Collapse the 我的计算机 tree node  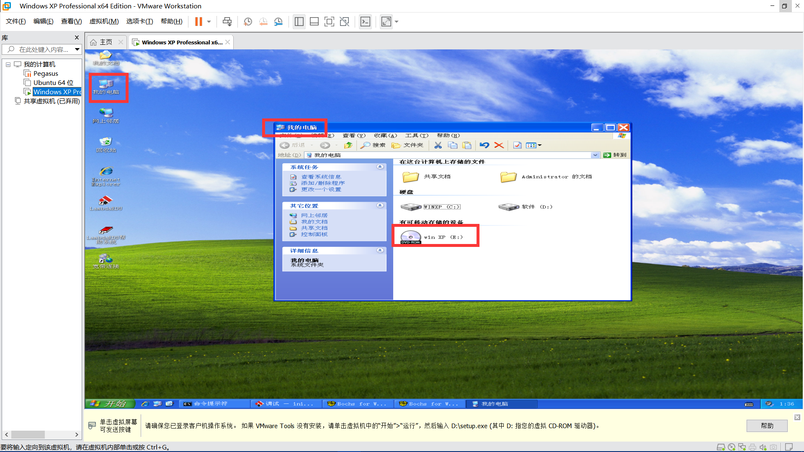(8, 64)
